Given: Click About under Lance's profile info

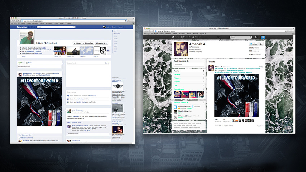Looking at the screenshot, I should (23, 56).
